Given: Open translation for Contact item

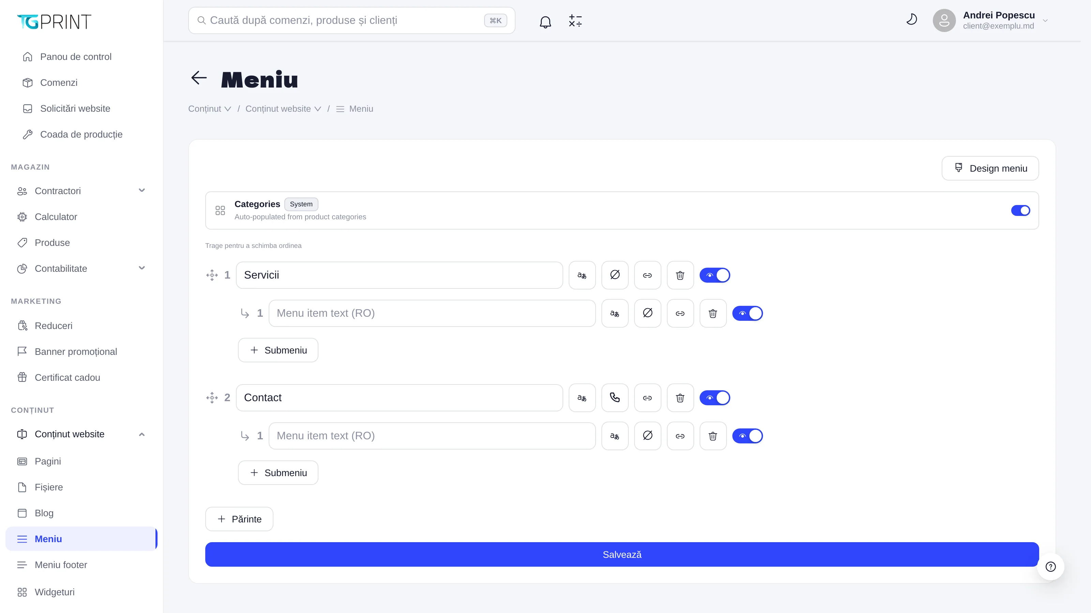Looking at the screenshot, I should pos(582,398).
